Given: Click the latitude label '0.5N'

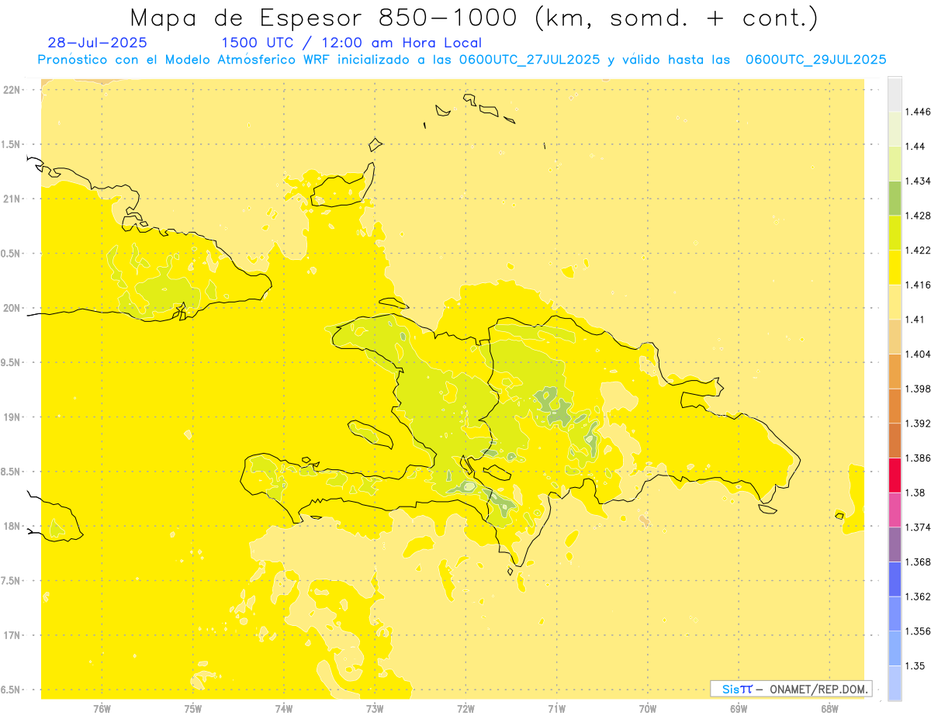Looking at the screenshot, I should click(x=12, y=254).
